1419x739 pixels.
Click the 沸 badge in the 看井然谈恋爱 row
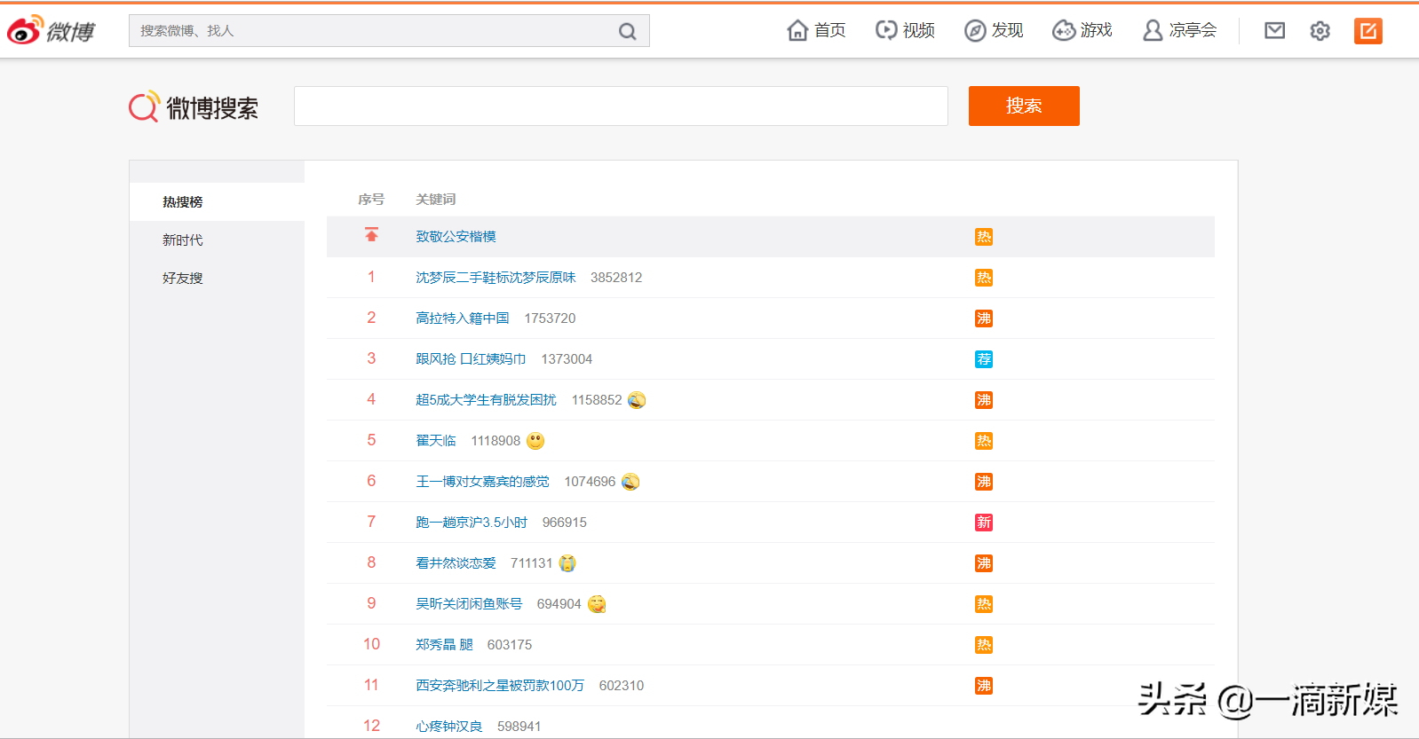click(984, 563)
